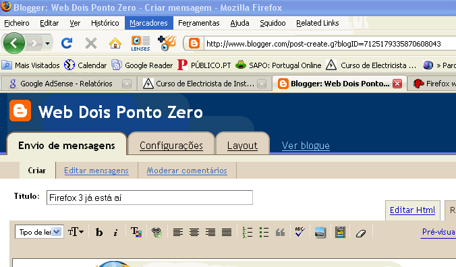The height and width of the screenshot is (267, 456).
Task: Click the orange Blogger logo in header
Action: click(20, 111)
